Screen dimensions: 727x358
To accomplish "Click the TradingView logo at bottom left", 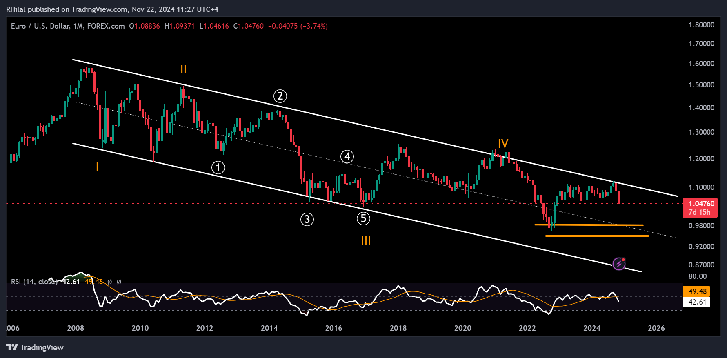I will point(35,347).
